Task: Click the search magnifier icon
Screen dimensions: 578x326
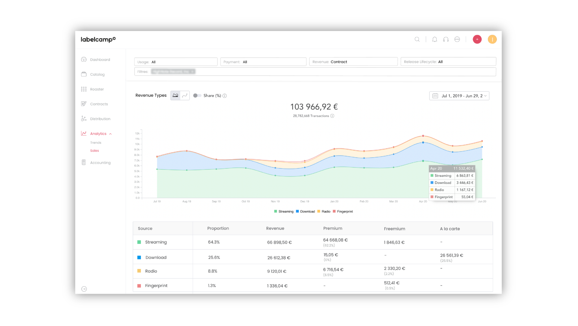Action: [x=417, y=39]
